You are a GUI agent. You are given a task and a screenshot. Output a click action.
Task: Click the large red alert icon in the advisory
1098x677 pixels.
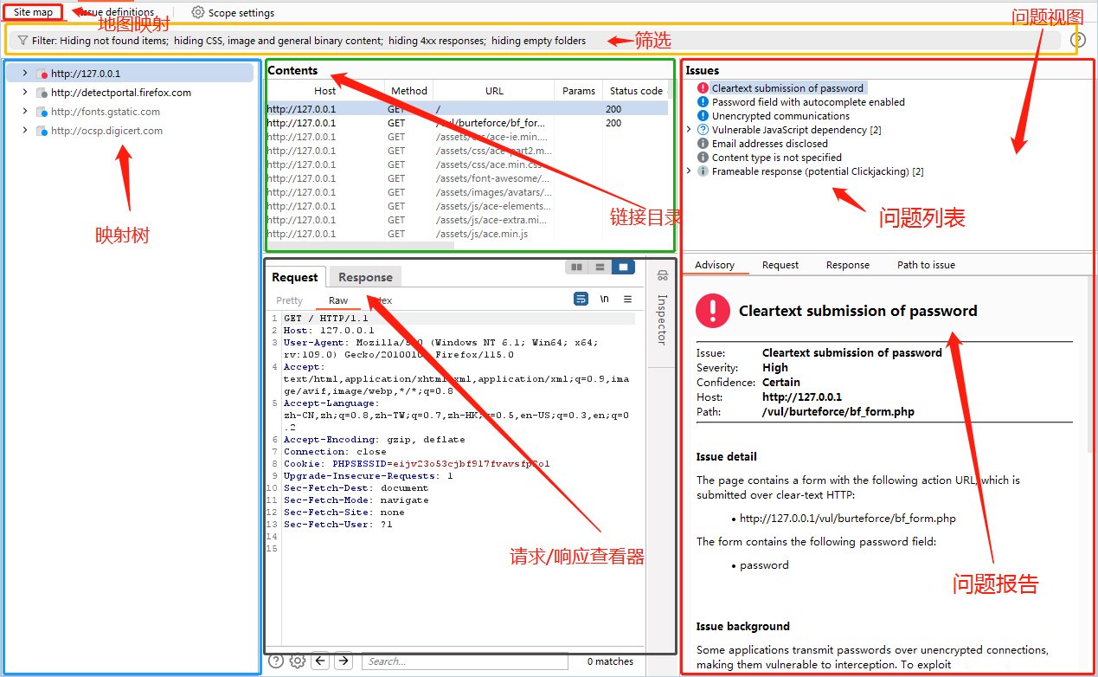[x=713, y=310]
